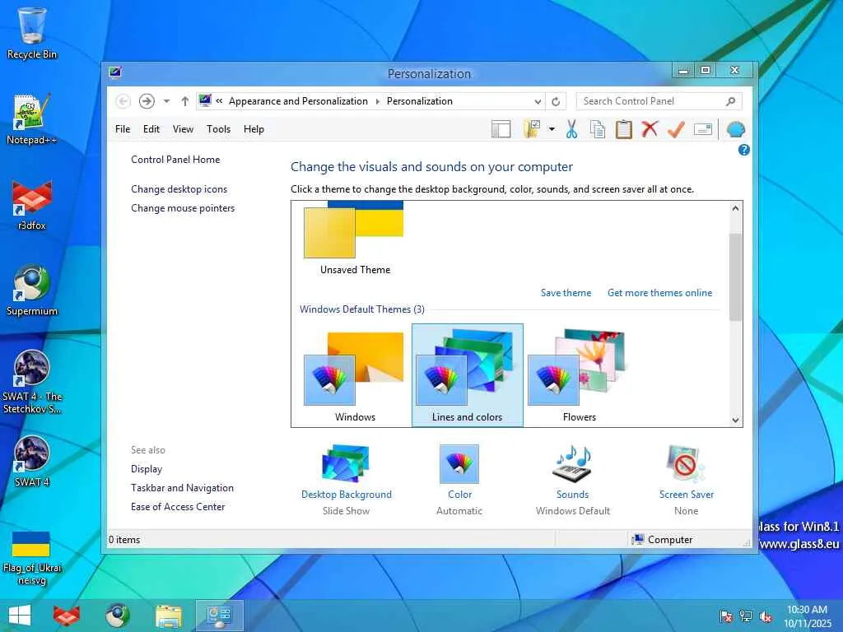Click Get more themes online link

tap(659, 293)
